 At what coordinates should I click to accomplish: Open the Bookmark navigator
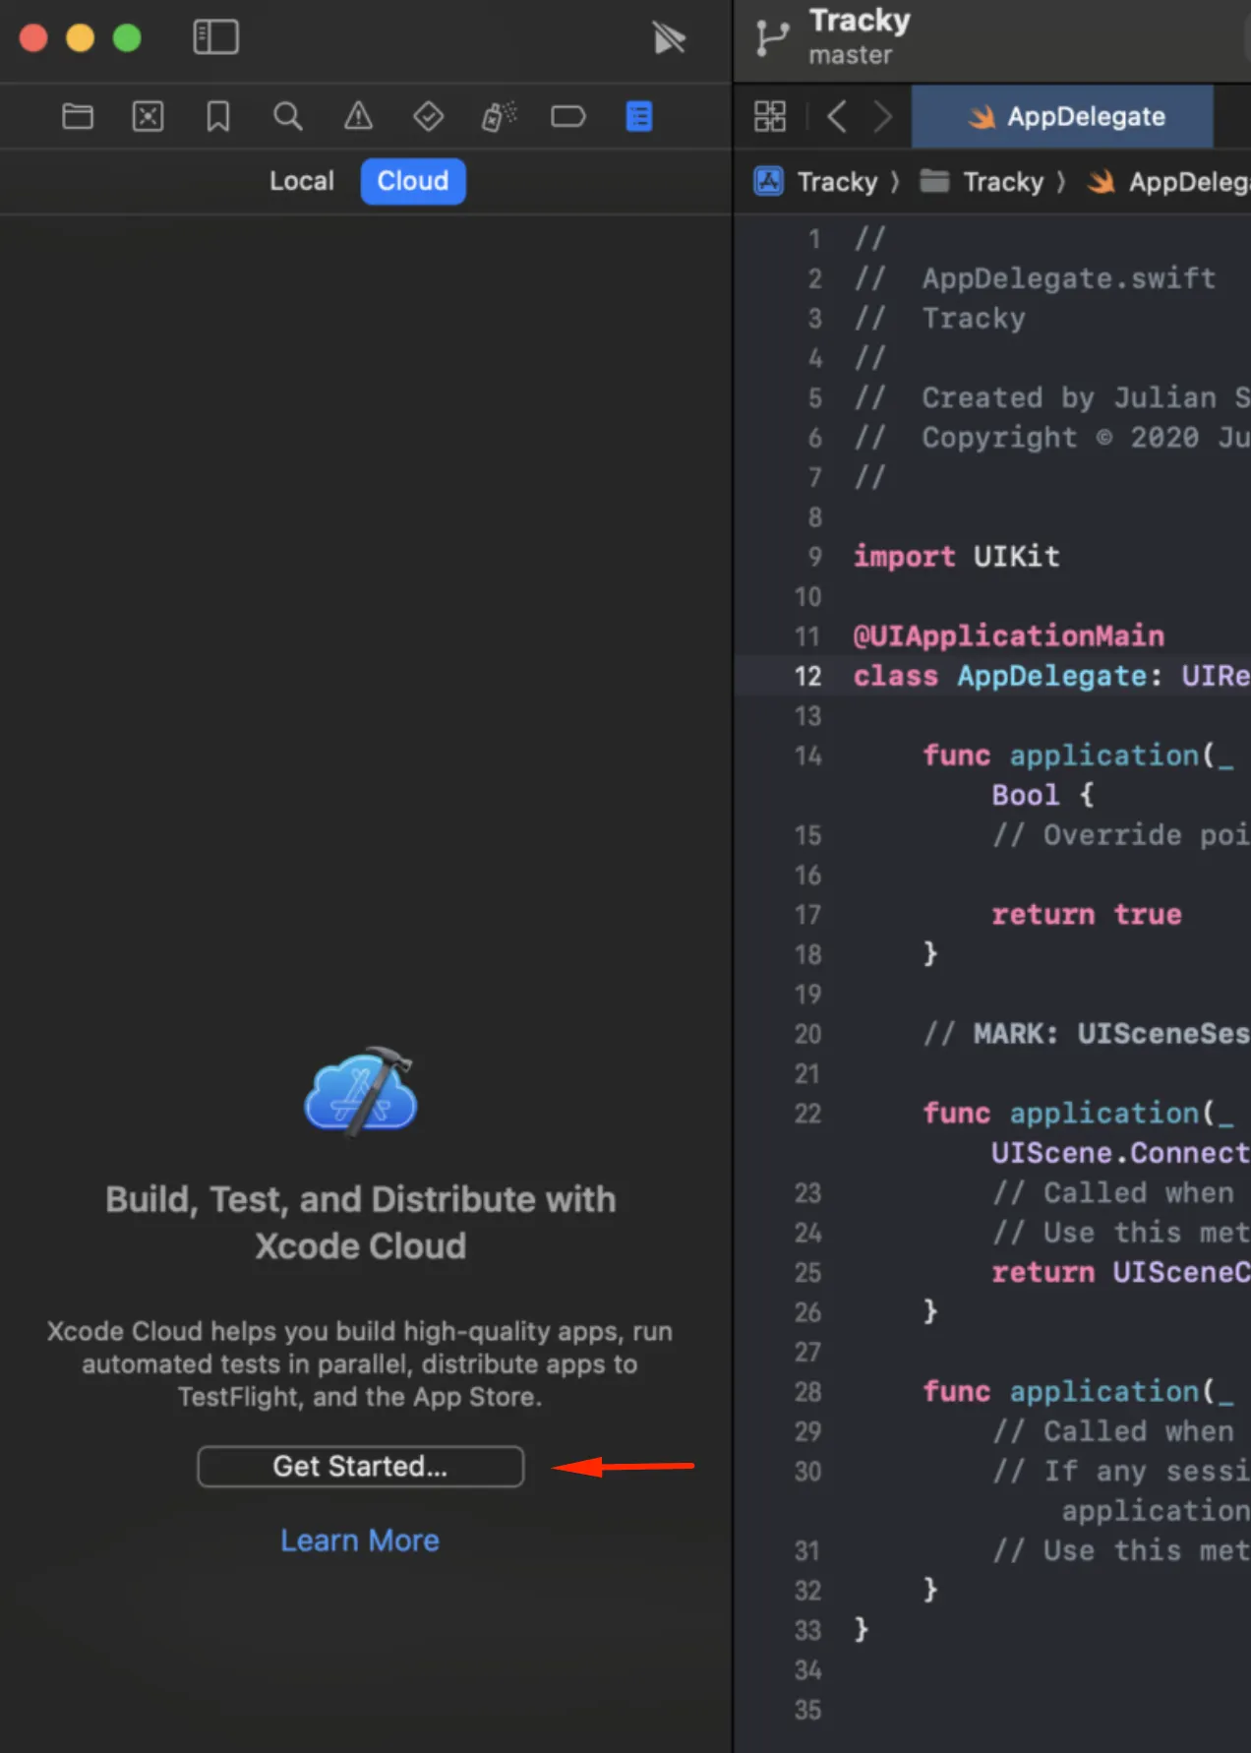(217, 117)
